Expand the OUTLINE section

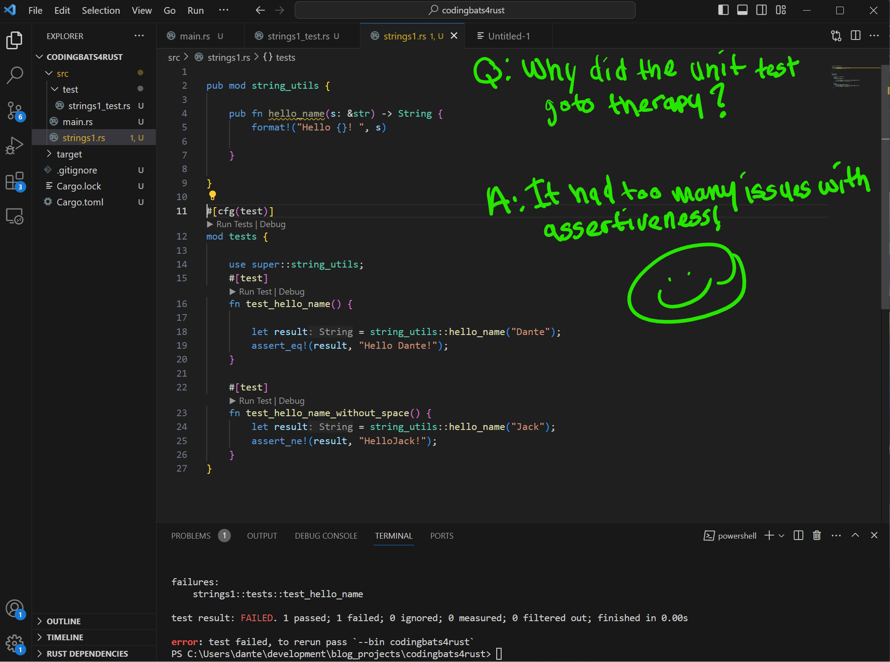[63, 621]
